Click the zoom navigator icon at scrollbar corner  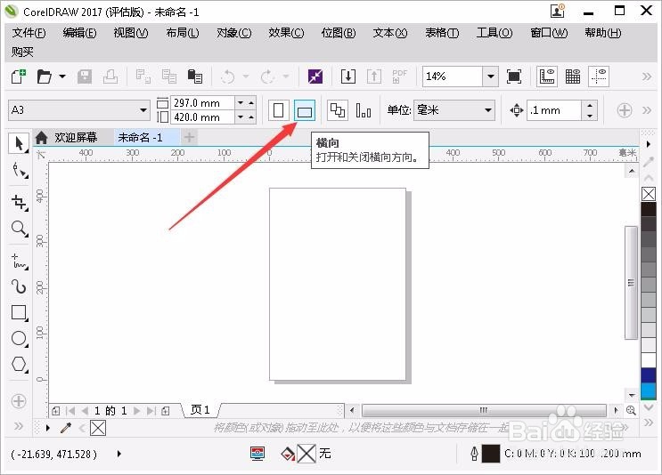point(631,410)
